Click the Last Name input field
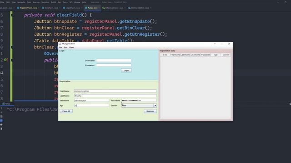291x163 pixels. click(115, 96)
